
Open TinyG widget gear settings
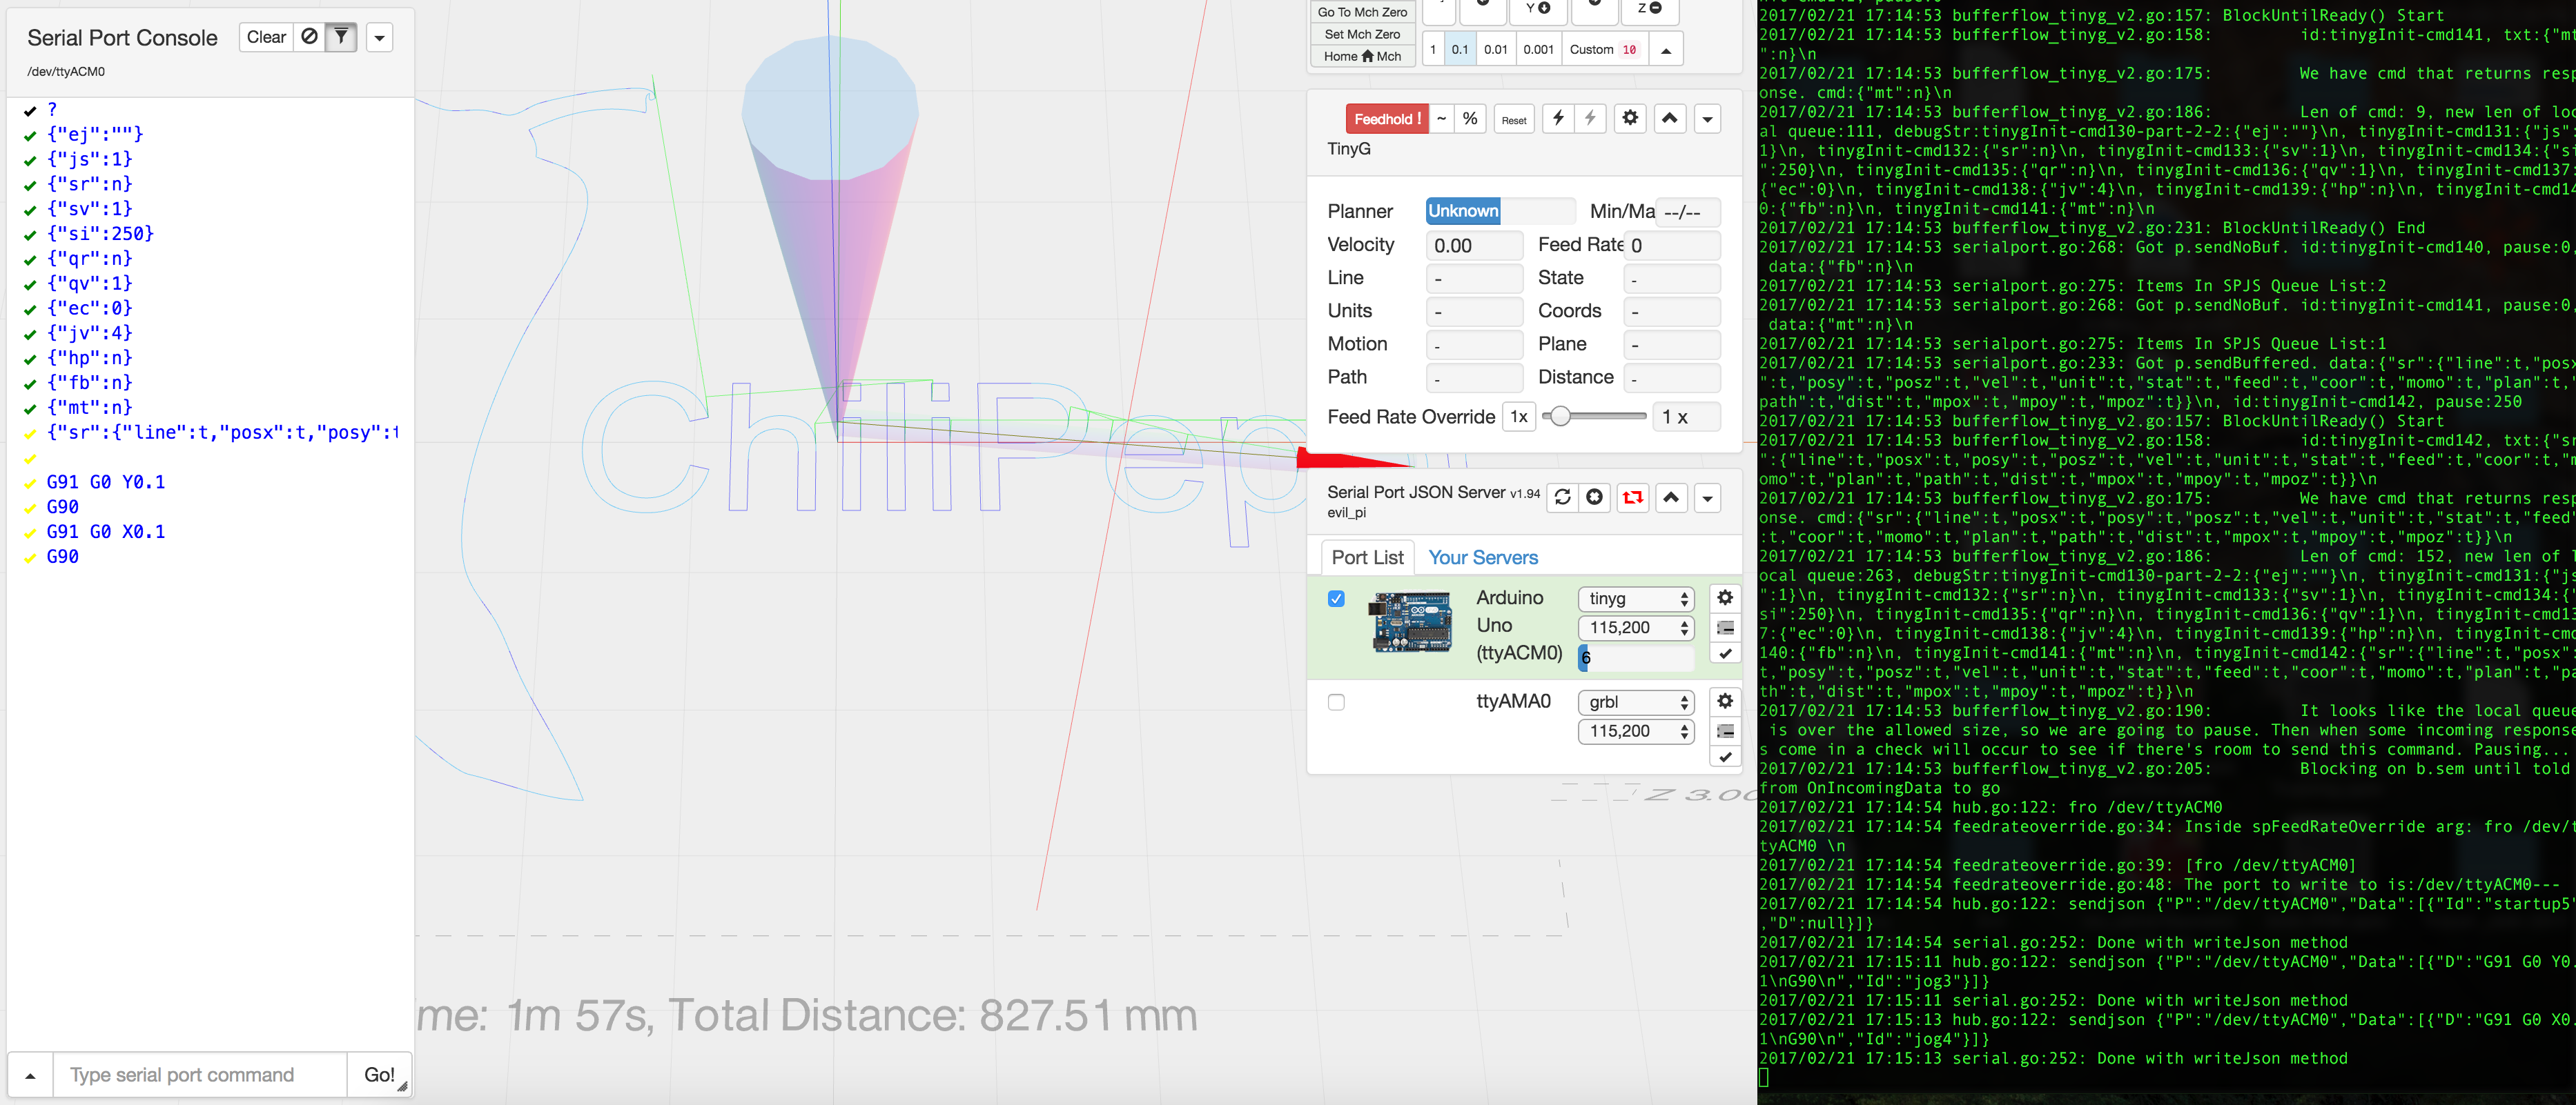tap(1630, 119)
